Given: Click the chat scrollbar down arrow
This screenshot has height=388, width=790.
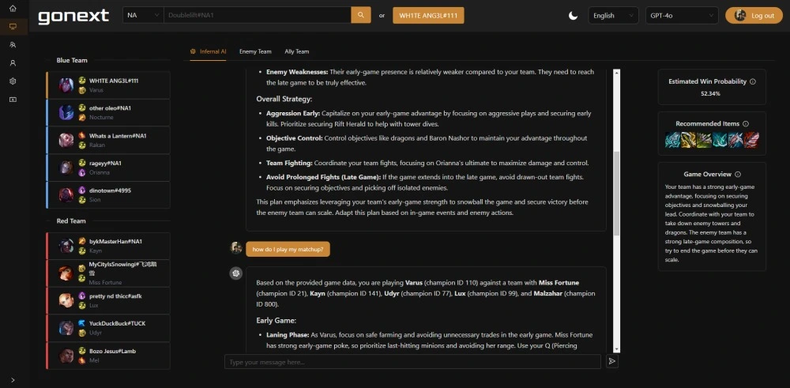Looking at the screenshot, I should (x=616, y=349).
